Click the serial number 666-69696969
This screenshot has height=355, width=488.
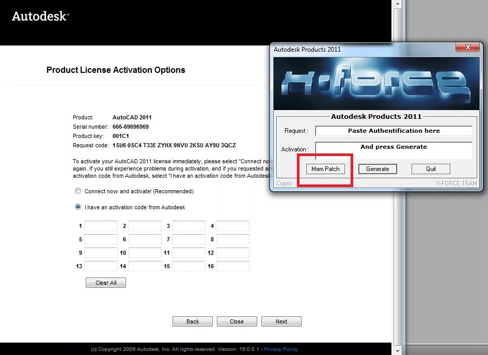pos(131,127)
